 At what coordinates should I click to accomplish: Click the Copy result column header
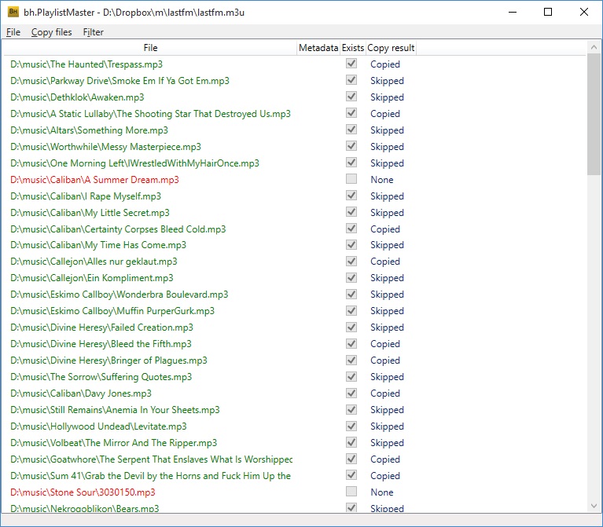[391, 48]
